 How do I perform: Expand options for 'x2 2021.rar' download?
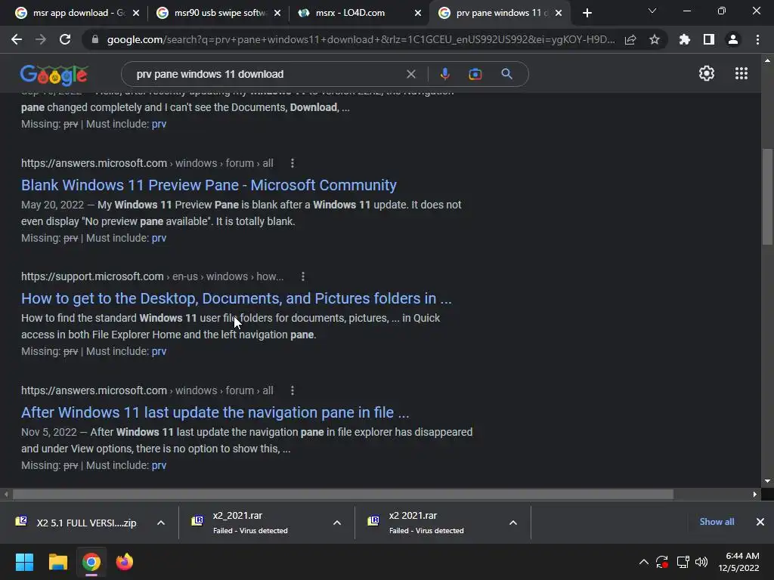513,523
